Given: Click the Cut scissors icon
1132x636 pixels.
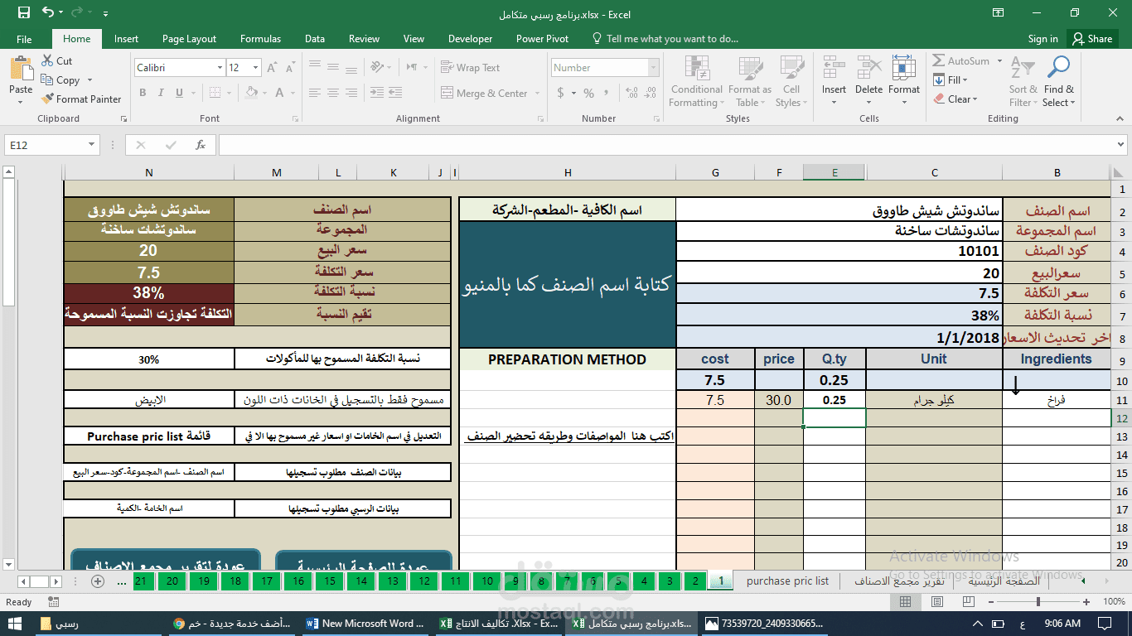Looking at the screenshot, I should click(x=47, y=61).
